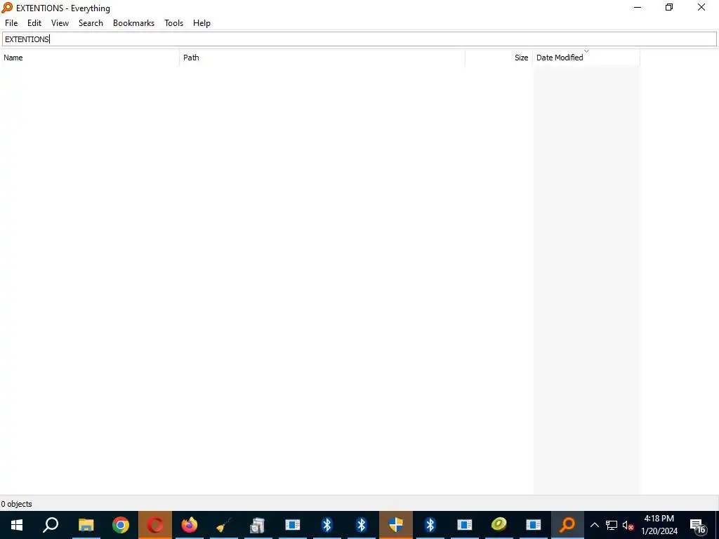The image size is (719, 539).
Task: Minimize the Everything window
Action: point(638,8)
